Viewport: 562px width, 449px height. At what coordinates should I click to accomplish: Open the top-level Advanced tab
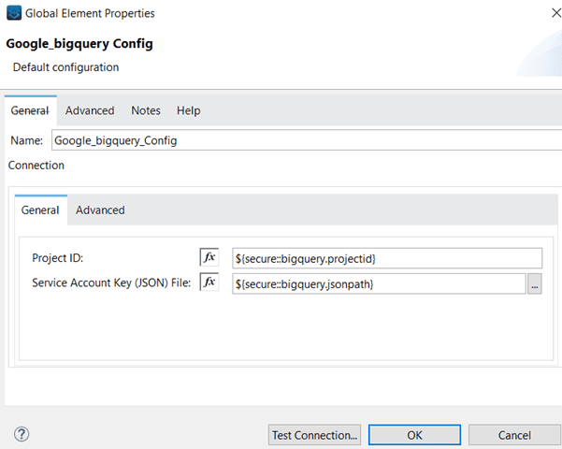point(90,110)
